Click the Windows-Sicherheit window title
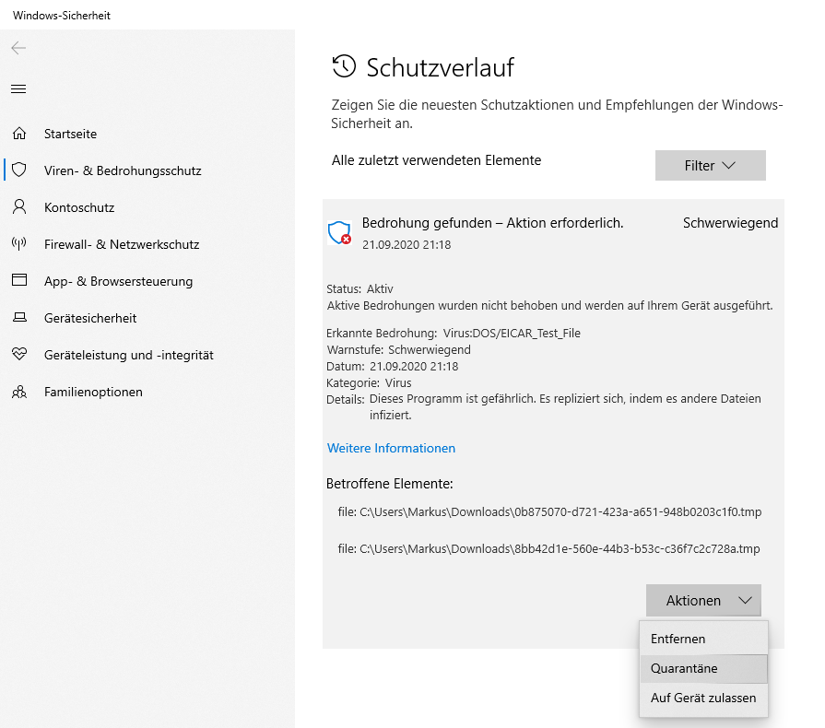 click(62, 16)
